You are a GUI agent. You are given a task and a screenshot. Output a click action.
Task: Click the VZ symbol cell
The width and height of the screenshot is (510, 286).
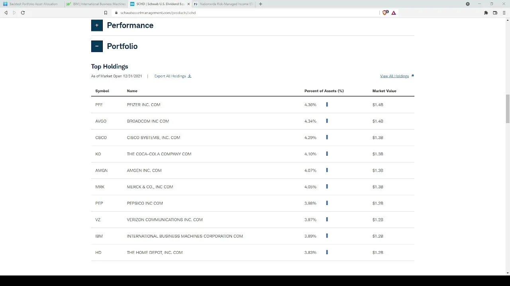pyautogui.click(x=98, y=220)
